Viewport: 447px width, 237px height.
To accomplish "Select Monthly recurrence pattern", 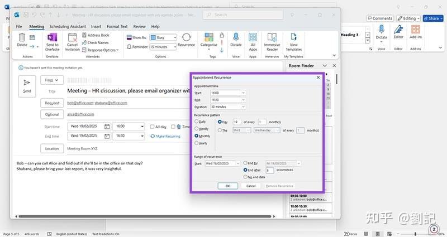I will [x=197, y=136].
